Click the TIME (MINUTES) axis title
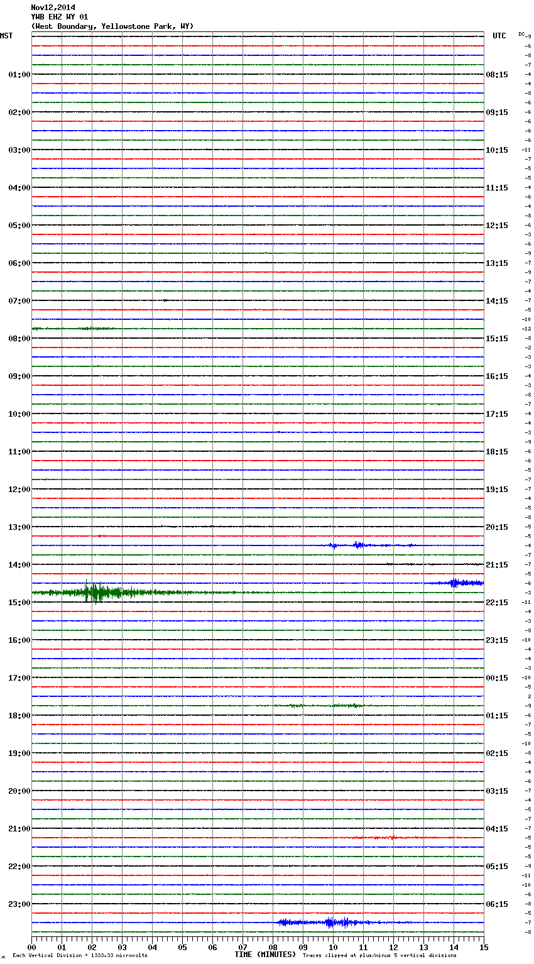Viewport: 534px width, 964px height. click(265, 955)
